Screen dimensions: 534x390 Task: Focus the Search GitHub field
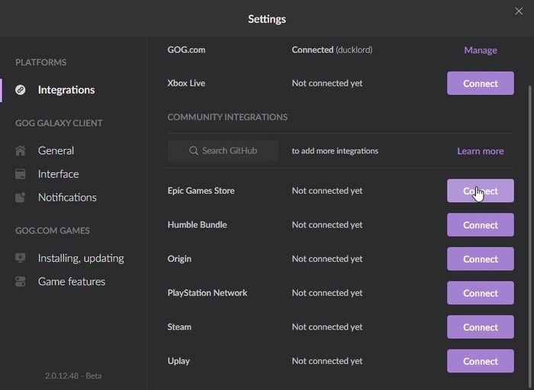pyautogui.click(x=223, y=150)
